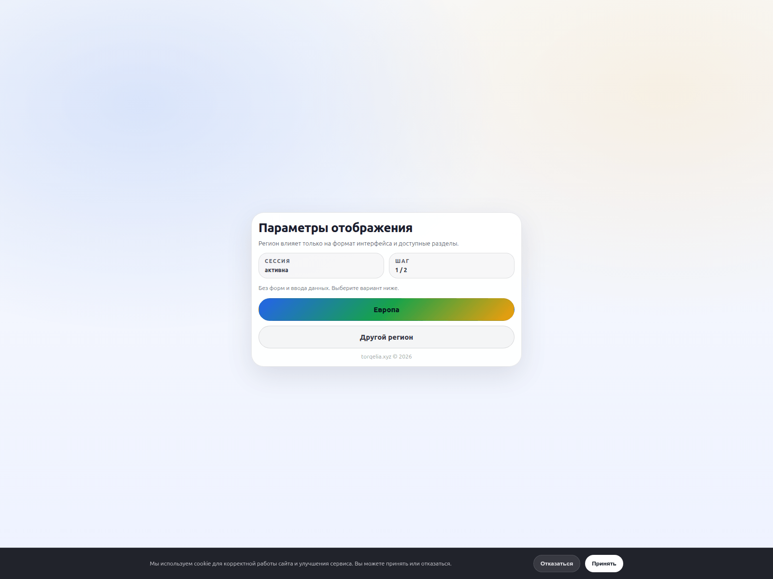
Task: Click the 'Параметры отображения' heading
Action: [x=335, y=228]
